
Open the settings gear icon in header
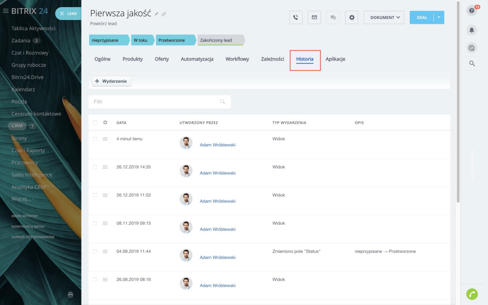[352, 18]
